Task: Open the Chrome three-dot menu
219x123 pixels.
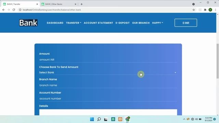Action: (x=216, y=10)
